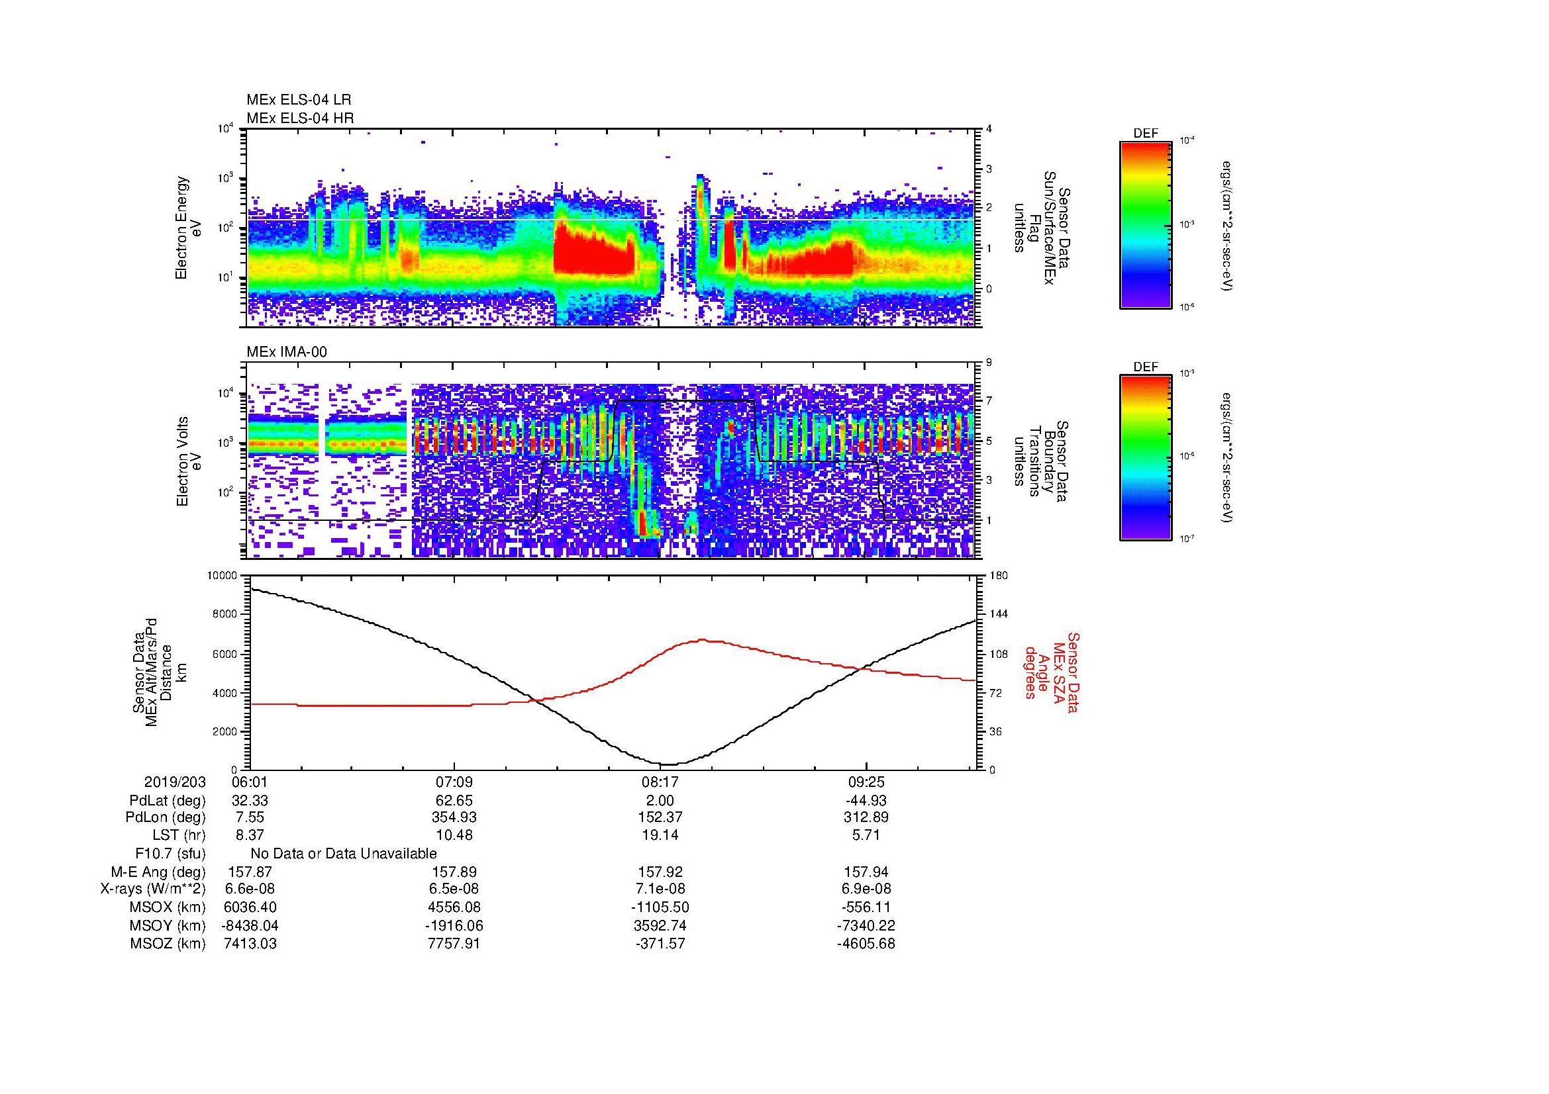Click the top DEF color bar

click(1146, 224)
